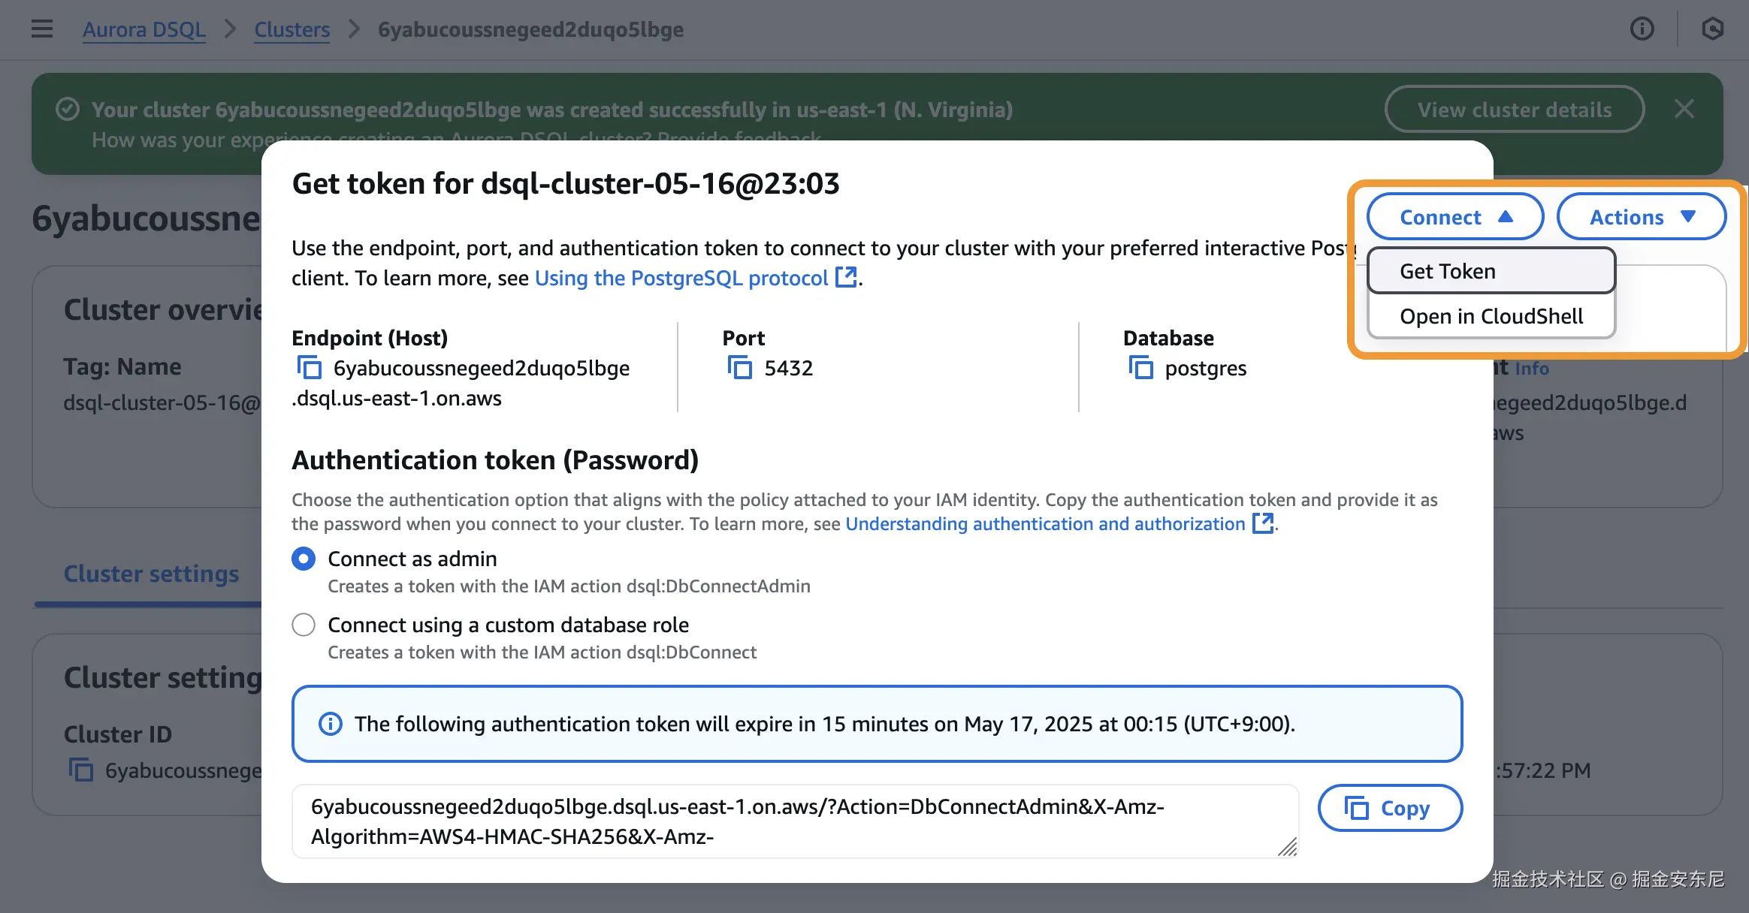This screenshot has width=1749, height=913.
Task: Collapse the Connect dropdown button
Action: (x=1454, y=217)
